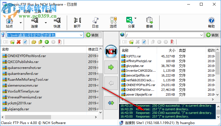Open the 站点 site manager toolbar button
The width and height of the screenshot is (221, 126).
tap(9, 22)
